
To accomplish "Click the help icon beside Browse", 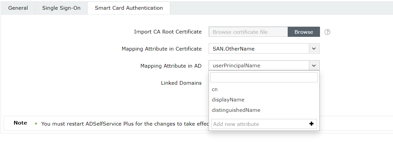I will [327, 32].
